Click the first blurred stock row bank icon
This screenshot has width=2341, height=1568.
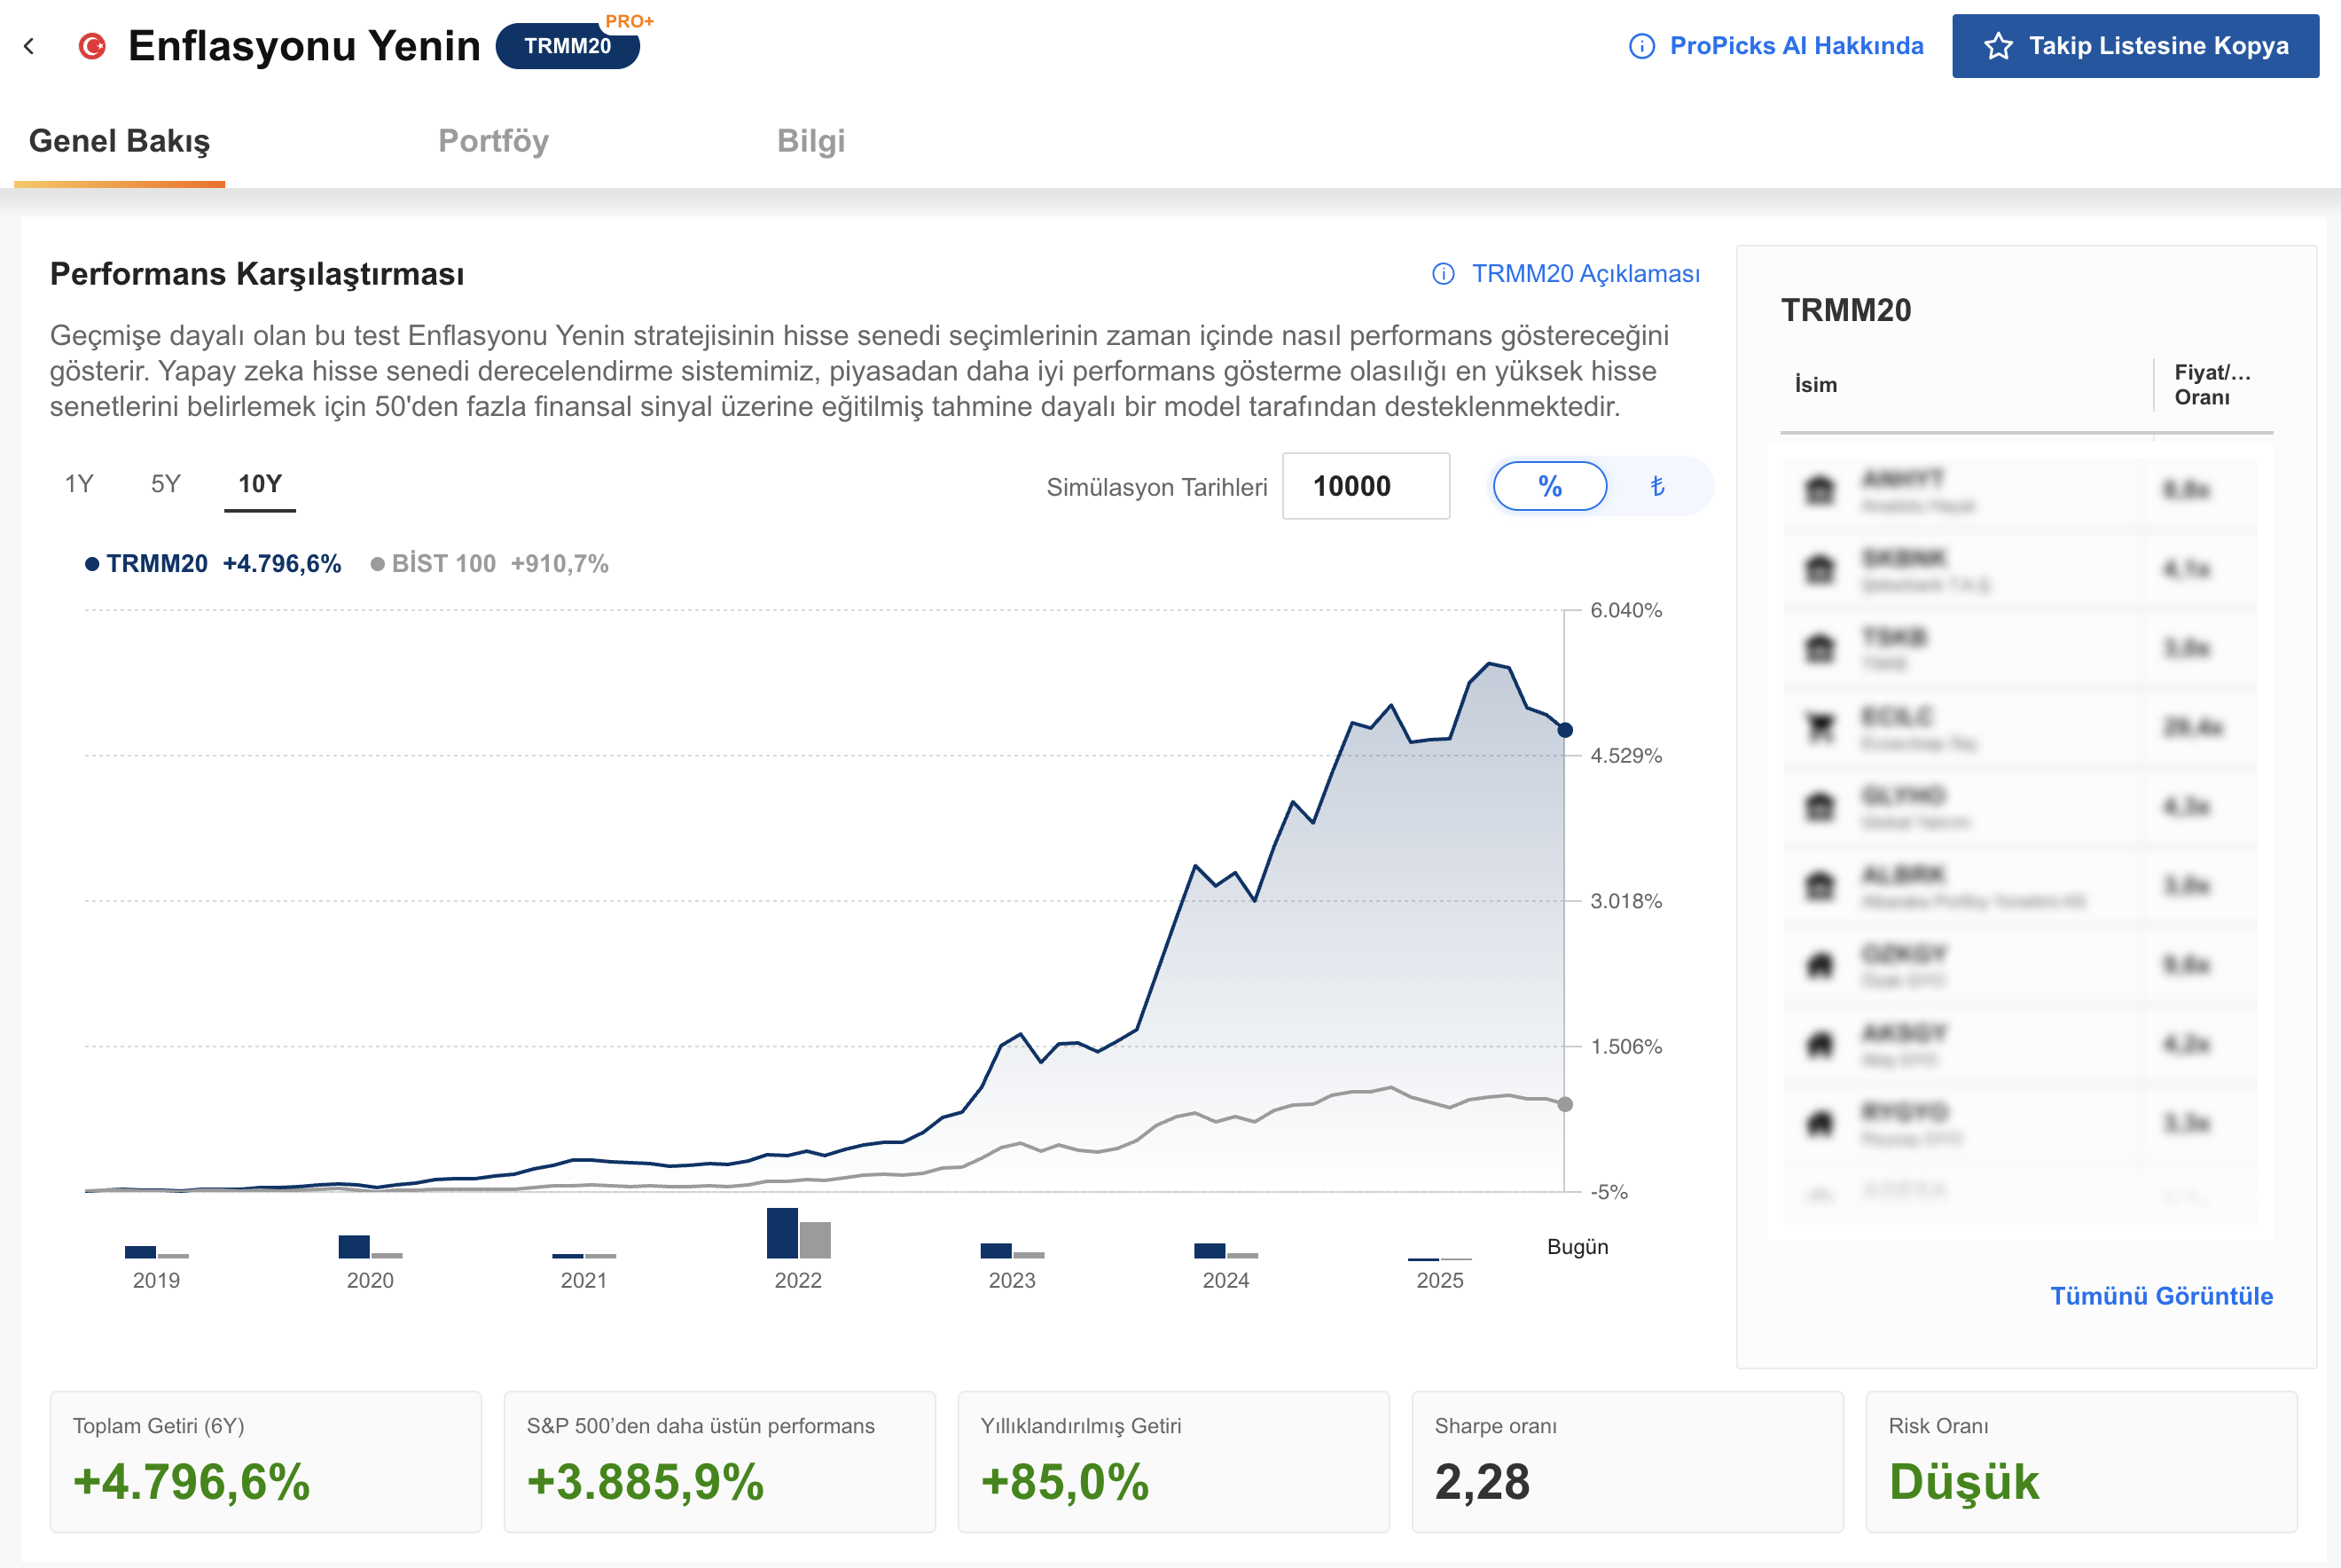pyautogui.click(x=1820, y=490)
